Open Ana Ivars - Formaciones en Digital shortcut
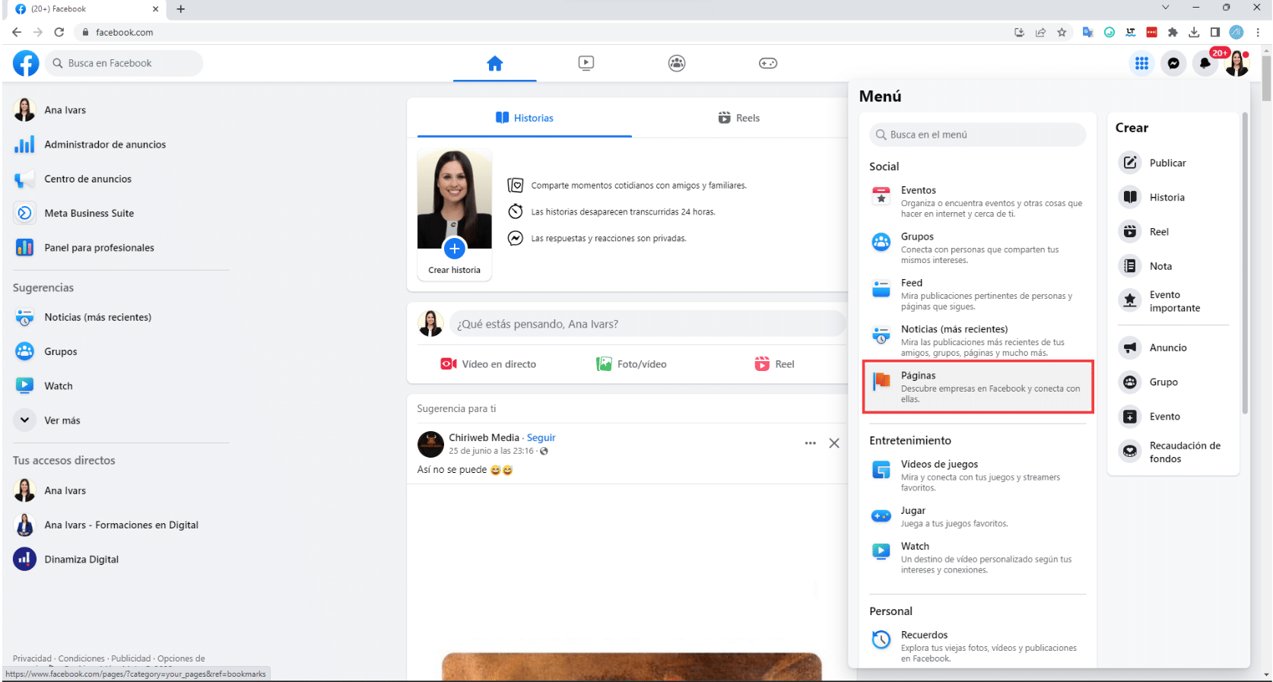Viewport: 1273px width, 682px height. tap(122, 525)
